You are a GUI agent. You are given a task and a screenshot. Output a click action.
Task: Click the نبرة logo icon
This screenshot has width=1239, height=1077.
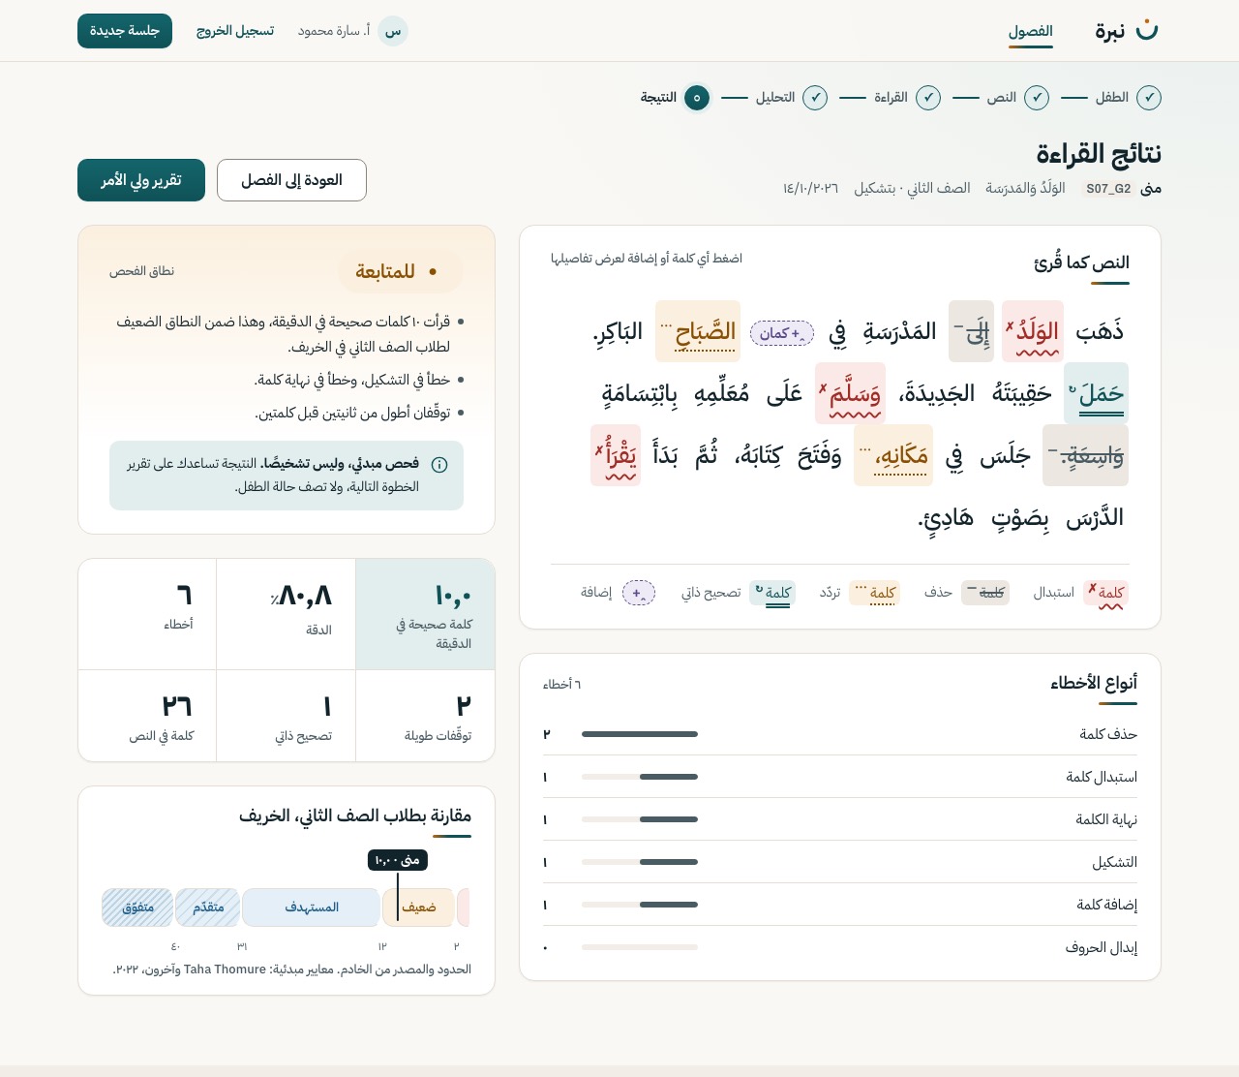(1147, 30)
